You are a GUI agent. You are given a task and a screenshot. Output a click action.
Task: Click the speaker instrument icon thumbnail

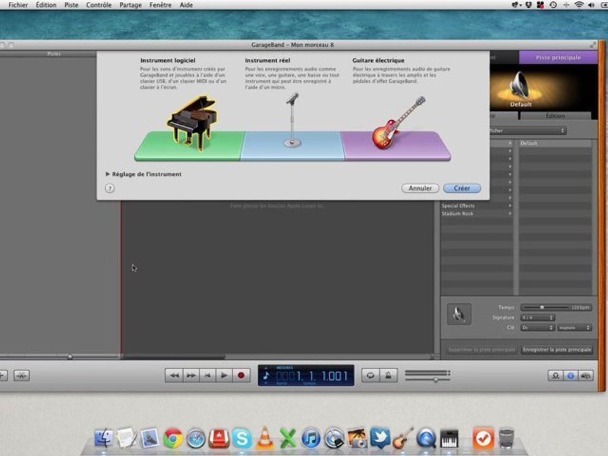(459, 313)
